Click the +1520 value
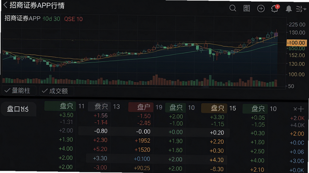The height and width of the screenshot is (173, 309). [143, 150]
